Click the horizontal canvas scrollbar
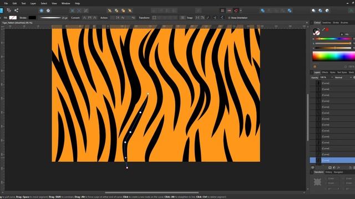 coord(151,192)
